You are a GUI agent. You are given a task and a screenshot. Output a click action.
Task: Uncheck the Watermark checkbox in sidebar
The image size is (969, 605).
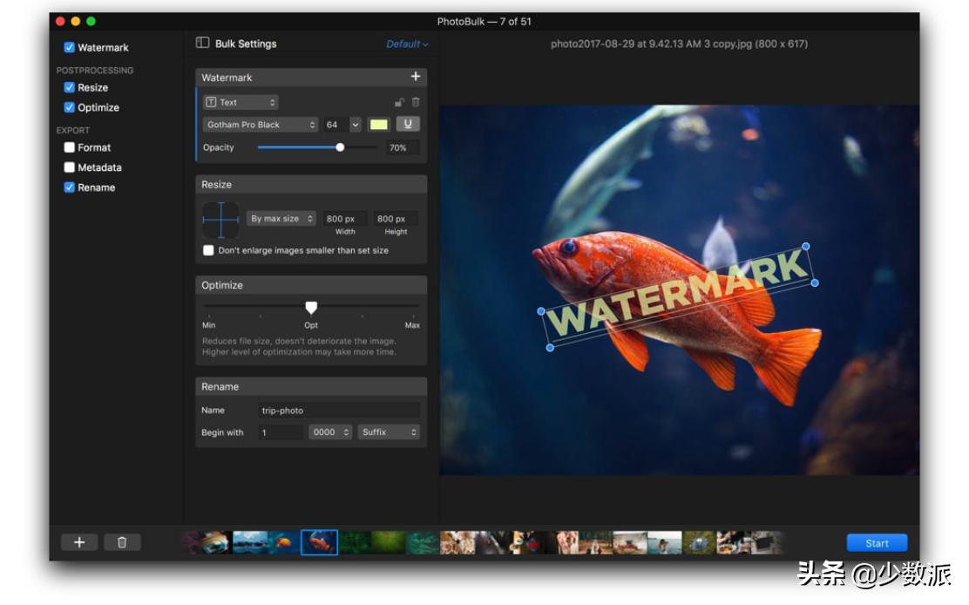70,47
